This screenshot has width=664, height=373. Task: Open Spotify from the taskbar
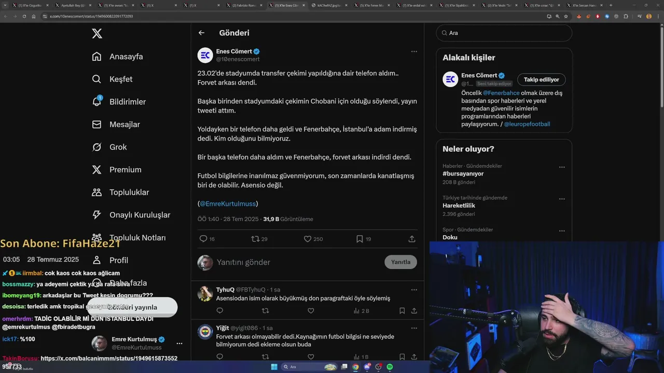(x=390, y=367)
